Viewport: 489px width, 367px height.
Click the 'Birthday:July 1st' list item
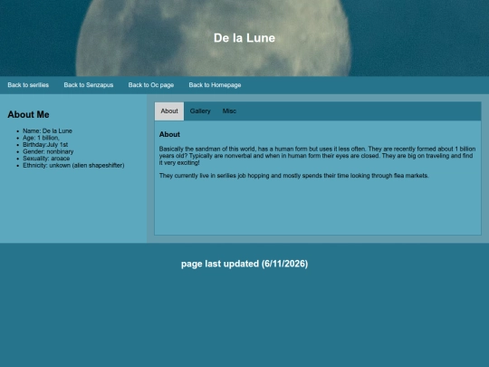45,144
